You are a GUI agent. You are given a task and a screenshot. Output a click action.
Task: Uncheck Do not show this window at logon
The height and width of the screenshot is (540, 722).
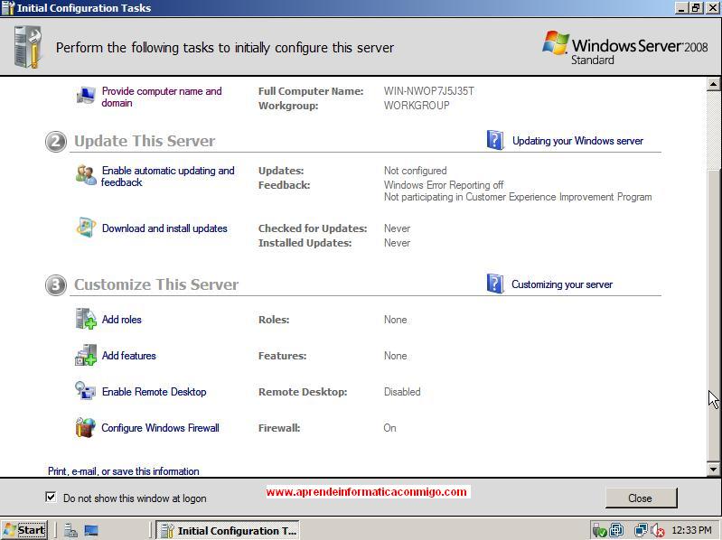(x=51, y=497)
